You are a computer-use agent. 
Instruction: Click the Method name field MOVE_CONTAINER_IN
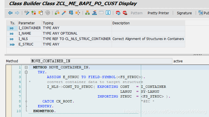[x=101, y=61]
